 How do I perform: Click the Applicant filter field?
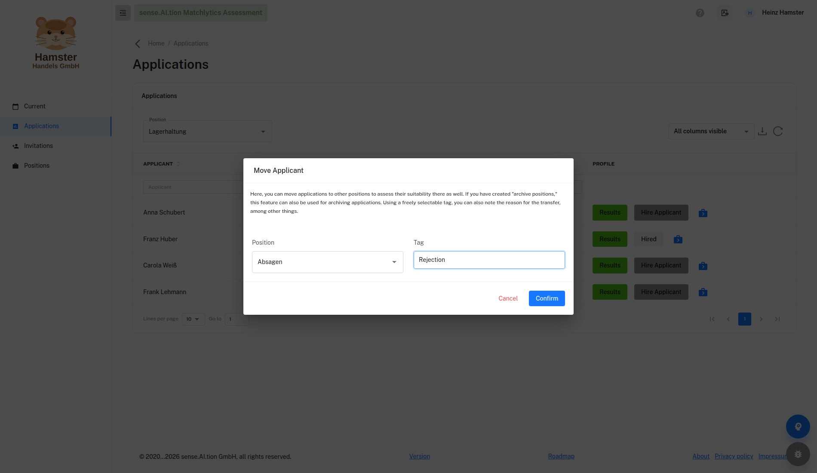pos(193,187)
